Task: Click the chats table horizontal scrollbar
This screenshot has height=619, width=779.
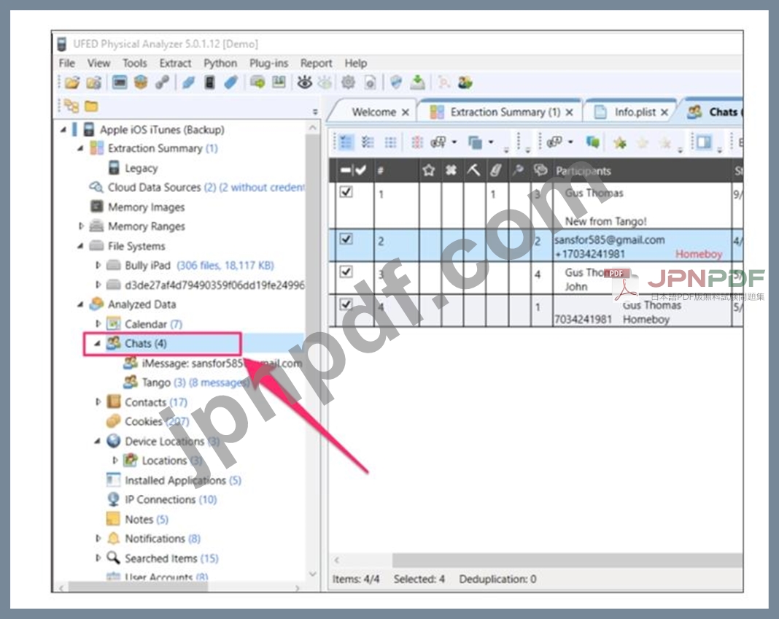Action: [567, 560]
